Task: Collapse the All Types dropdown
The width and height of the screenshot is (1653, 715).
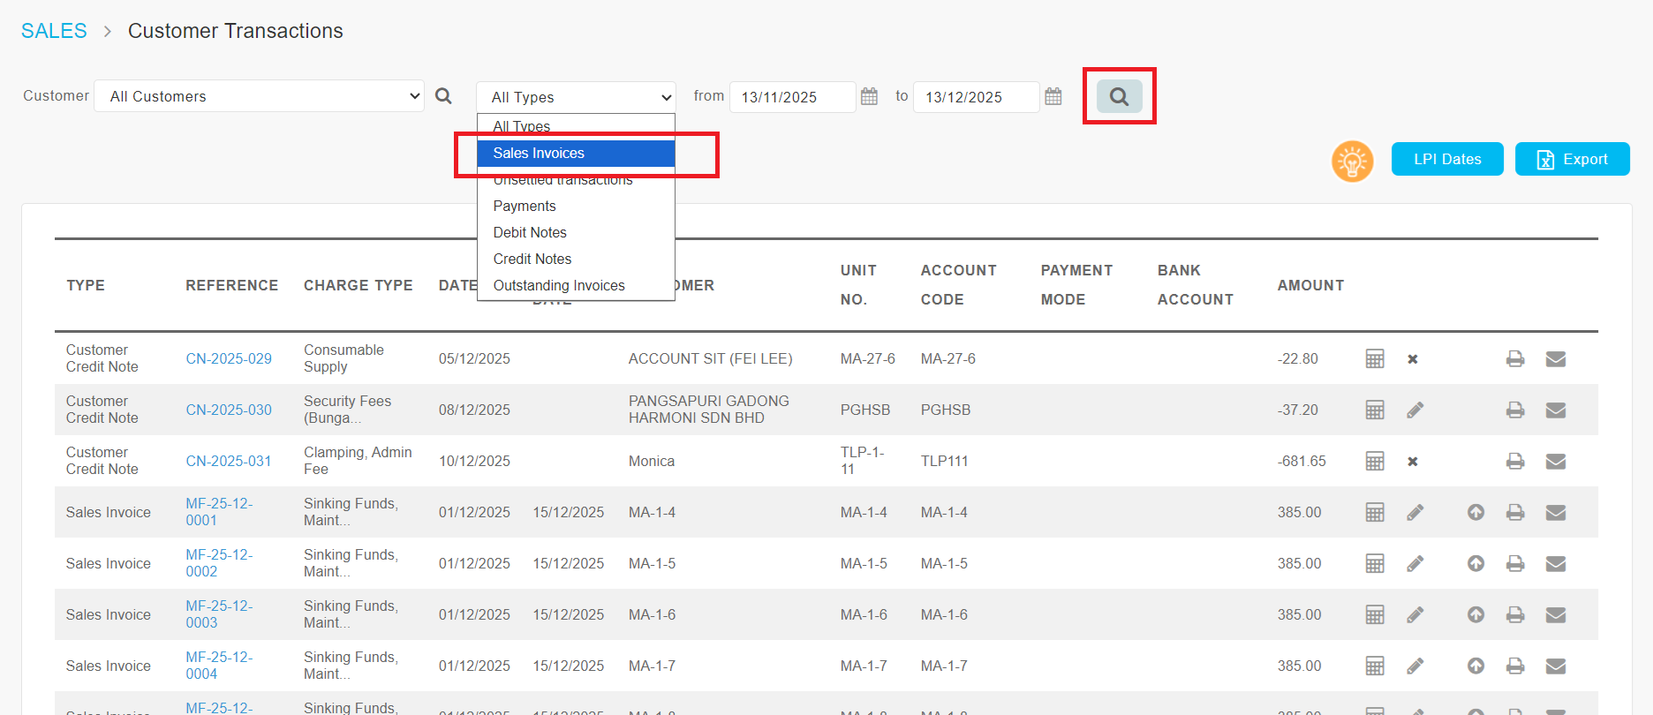Action: click(x=576, y=97)
